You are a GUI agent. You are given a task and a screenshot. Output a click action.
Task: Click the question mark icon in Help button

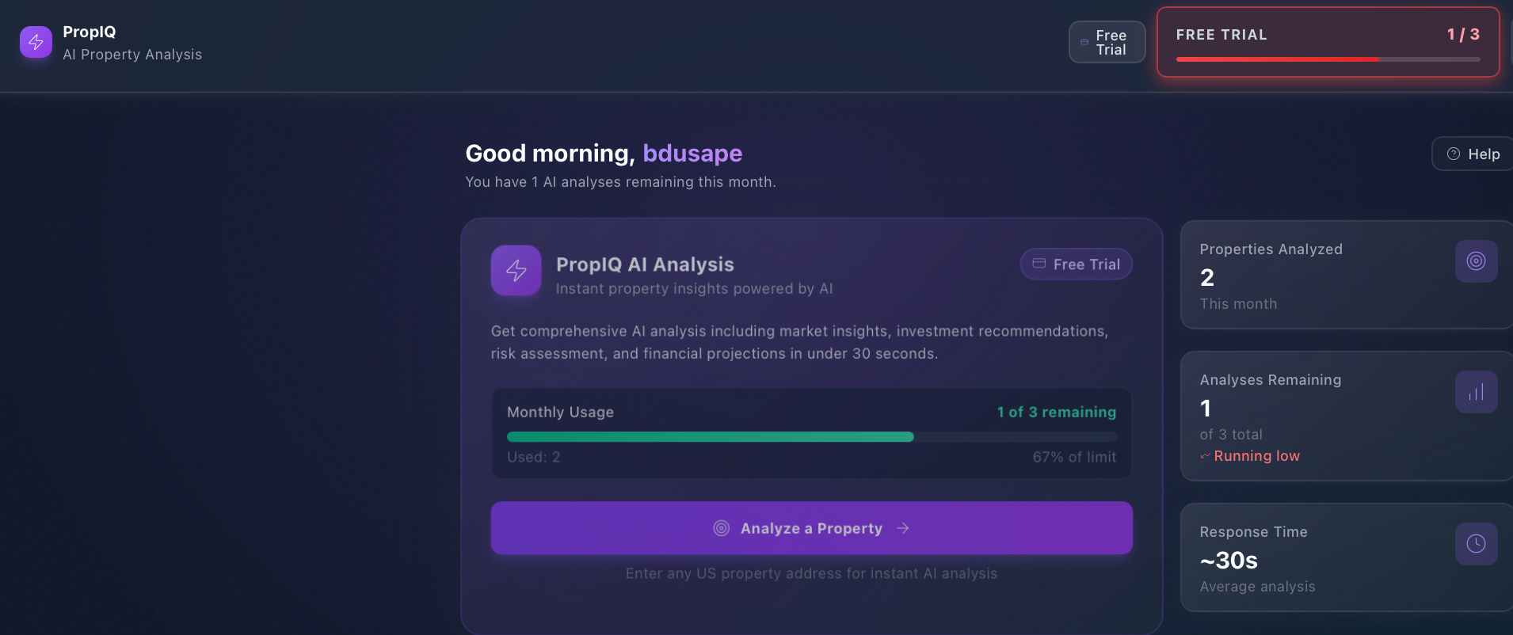(x=1453, y=153)
